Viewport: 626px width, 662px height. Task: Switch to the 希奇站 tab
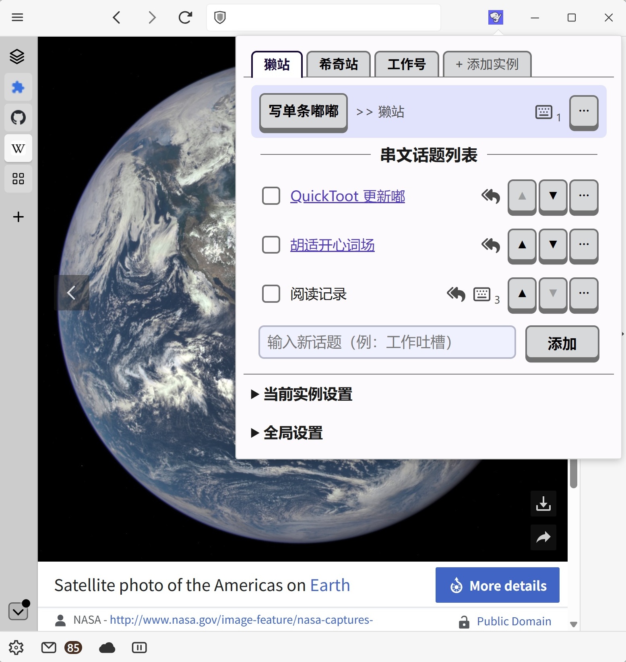[338, 64]
